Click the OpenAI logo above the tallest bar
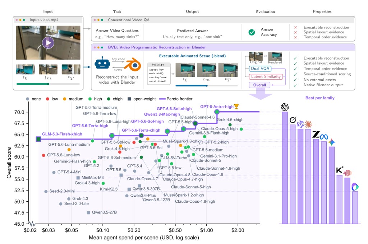Viewport: 368px width, 244px height. (285, 107)
